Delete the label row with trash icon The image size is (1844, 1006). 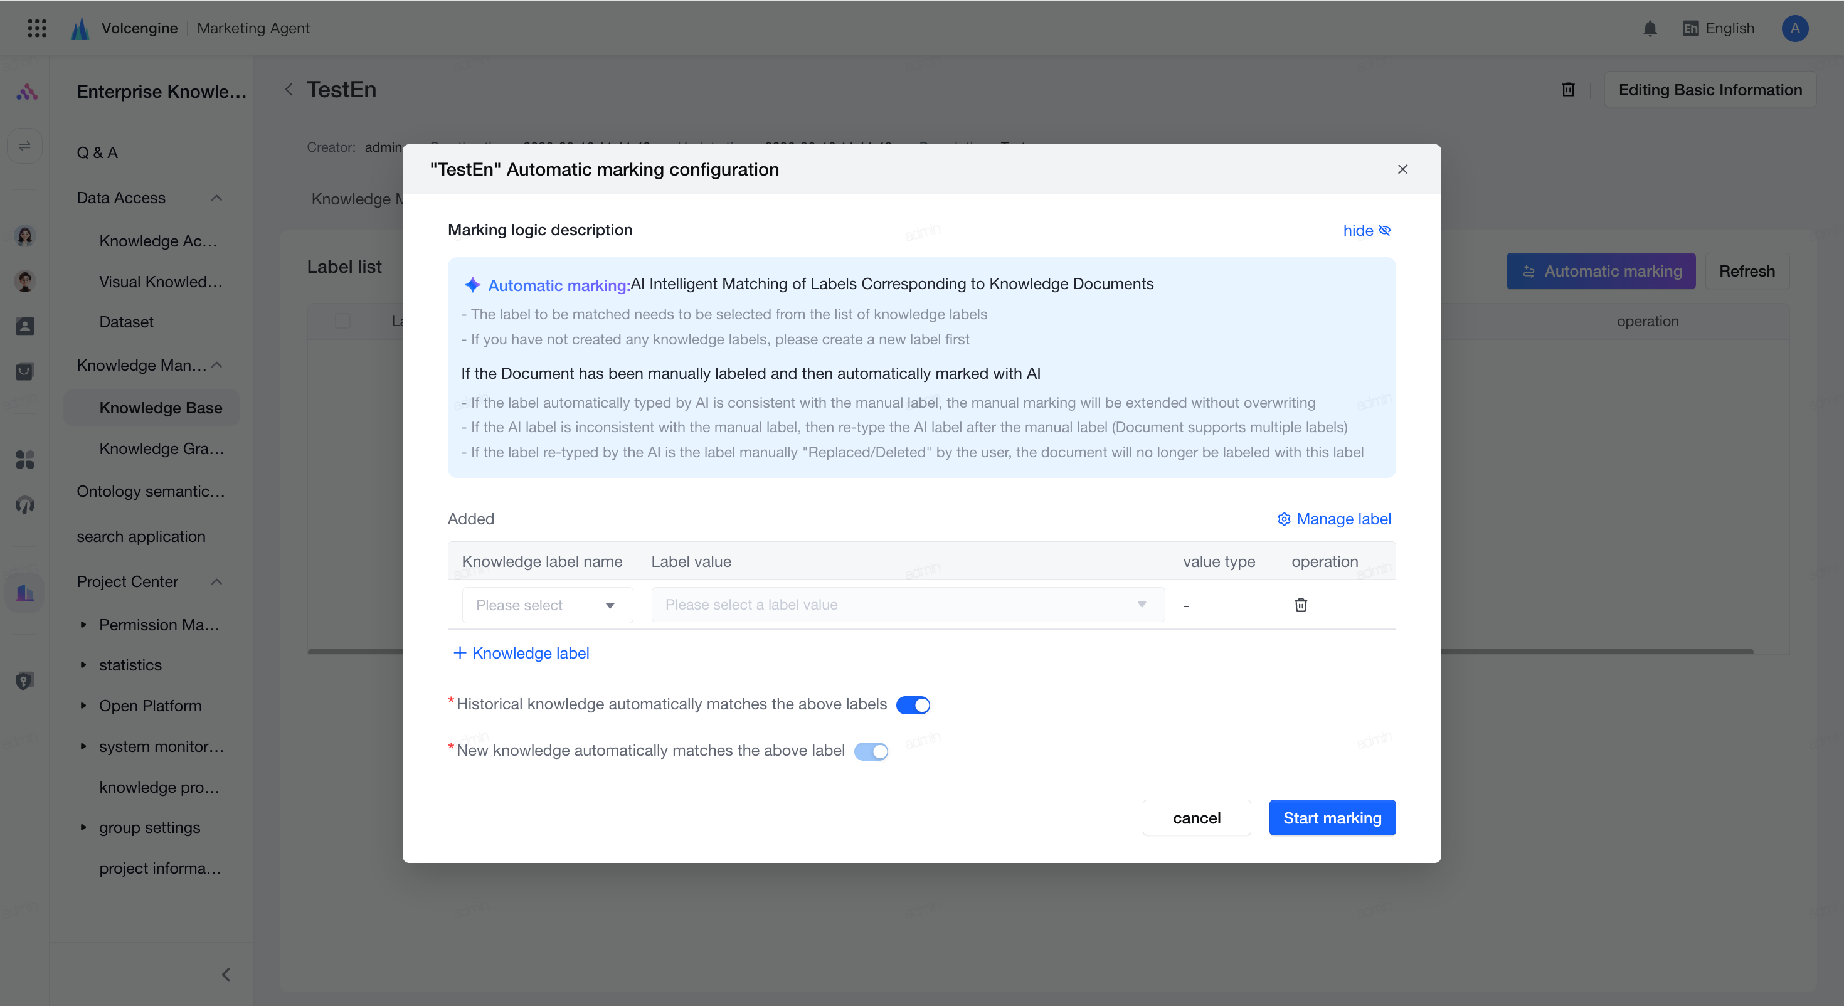coord(1301,605)
